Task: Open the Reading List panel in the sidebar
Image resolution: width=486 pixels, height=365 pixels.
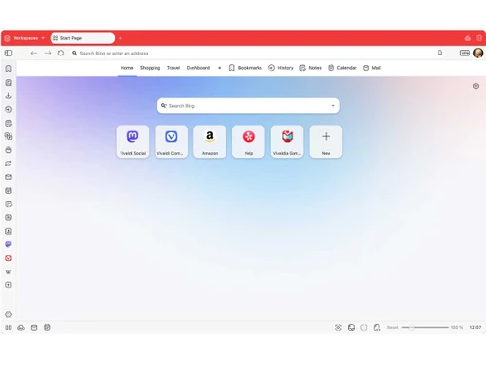Action: 9,83
